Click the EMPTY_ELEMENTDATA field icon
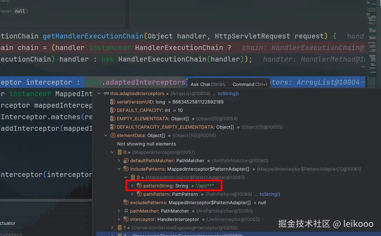 [x=113, y=119]
